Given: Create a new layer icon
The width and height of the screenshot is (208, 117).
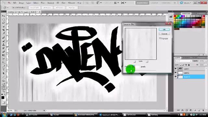Looking at the screenshot, I should 199,110.
